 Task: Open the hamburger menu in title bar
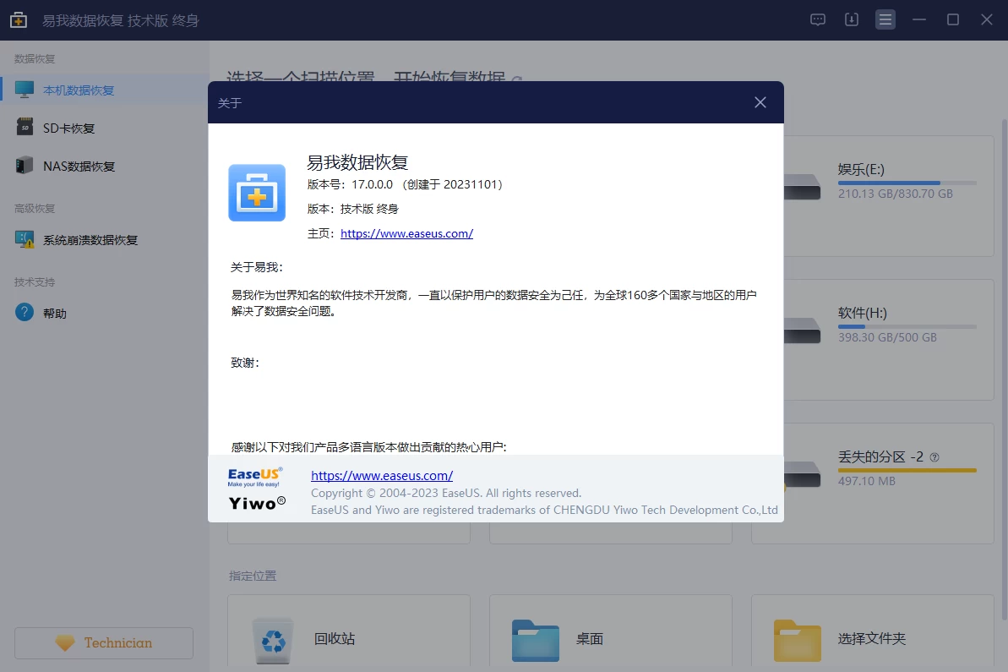pos(885,20)
